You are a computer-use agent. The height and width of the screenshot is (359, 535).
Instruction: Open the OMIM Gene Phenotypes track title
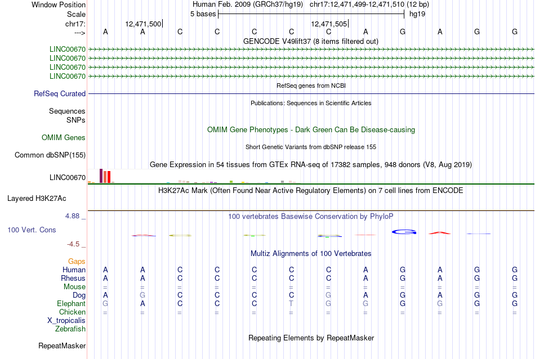click(x=311, y=129)
